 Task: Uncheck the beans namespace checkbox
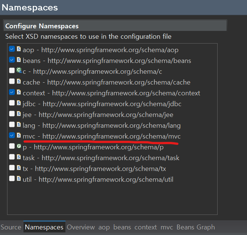12,60
